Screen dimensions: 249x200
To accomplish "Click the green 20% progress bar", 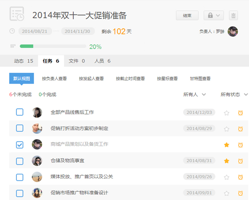I will [53, 46].
